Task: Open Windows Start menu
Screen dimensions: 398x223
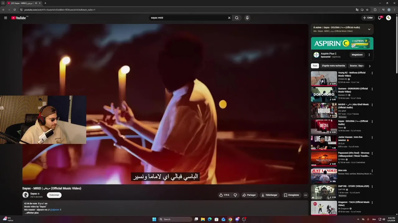Action: pyautogui.click(x=154, y=219)
